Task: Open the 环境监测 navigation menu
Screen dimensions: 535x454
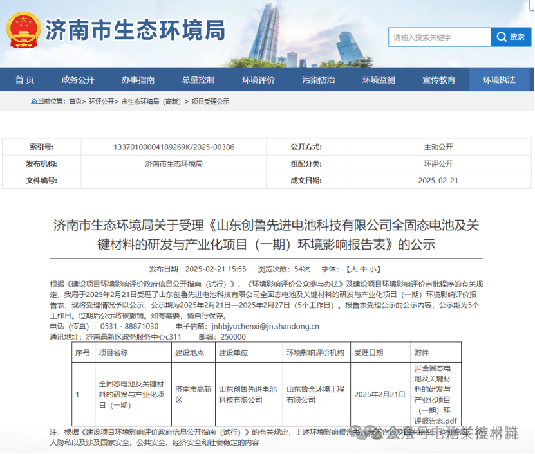Action: tap(379, 80)
